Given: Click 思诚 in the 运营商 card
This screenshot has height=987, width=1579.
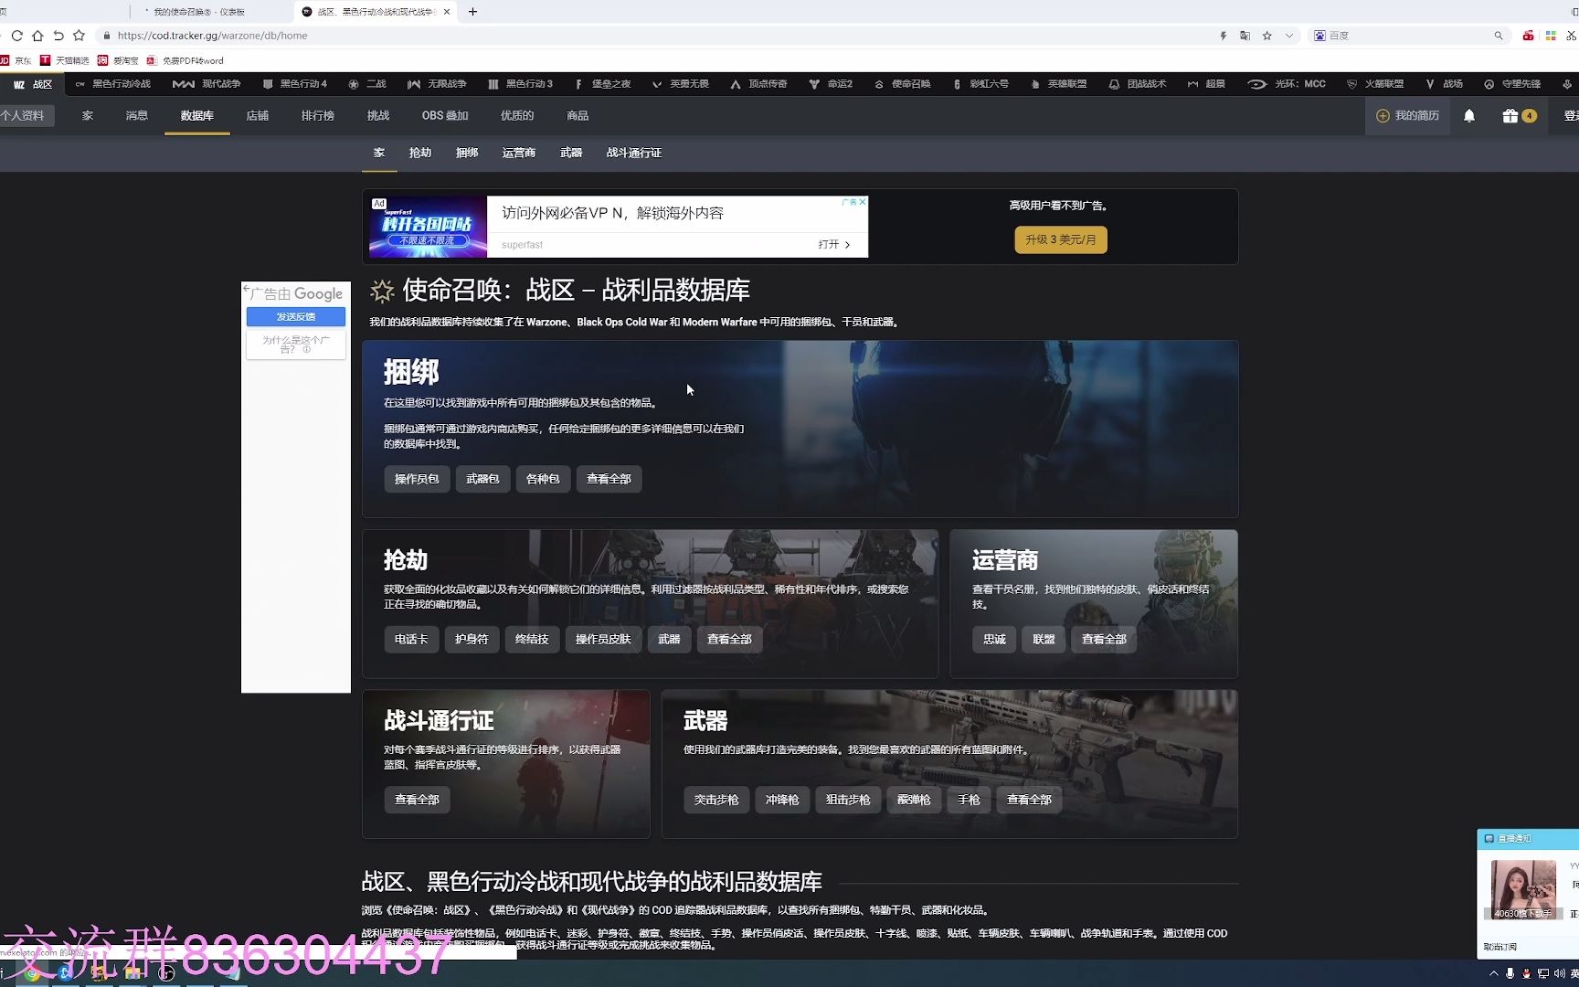Looking at the screenshot, I should click(994, 640).
